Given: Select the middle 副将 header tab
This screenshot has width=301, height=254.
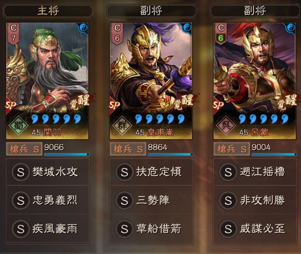Looking at the screenshot, I should tap(152, 11).
